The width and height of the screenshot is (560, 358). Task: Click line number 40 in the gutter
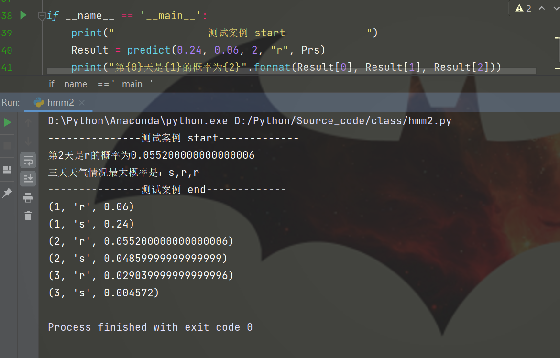(7, 50)
